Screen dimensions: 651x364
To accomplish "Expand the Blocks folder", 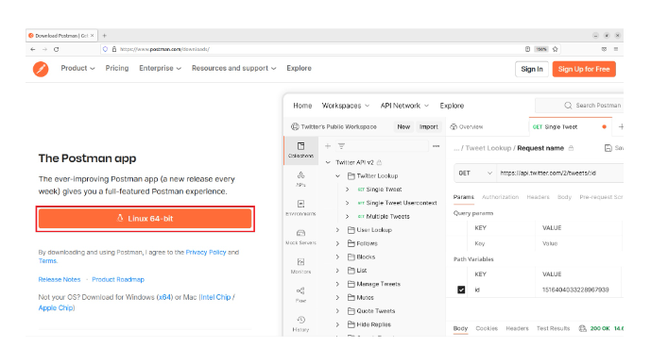I will [x=337, y=257].
